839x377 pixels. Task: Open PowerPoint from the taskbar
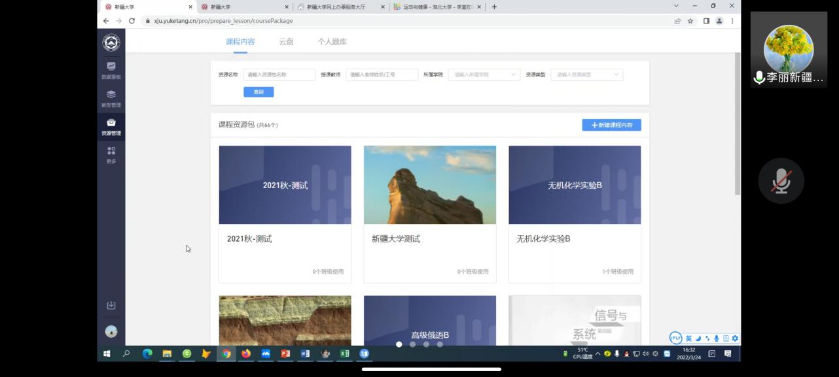[x=285, y=353]
